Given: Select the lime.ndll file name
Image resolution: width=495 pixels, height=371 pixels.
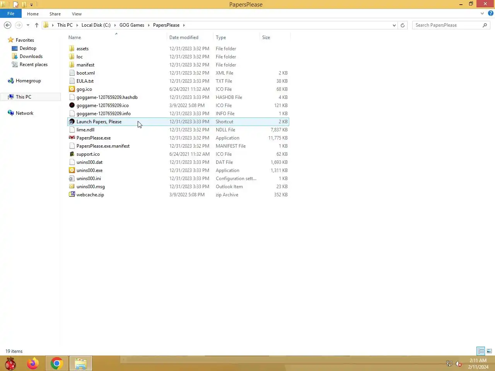Looking at the screenshot, I should (85, 130).
